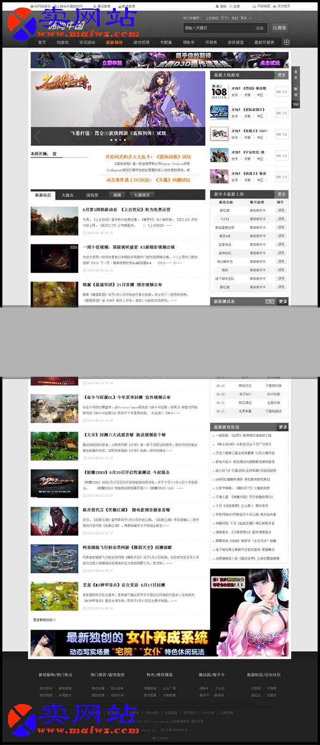Click the 领号 button in the 鬼斩 row

(x=281, y=270)
